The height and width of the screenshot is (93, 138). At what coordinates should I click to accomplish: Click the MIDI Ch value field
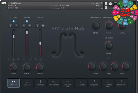click(16, 8)
